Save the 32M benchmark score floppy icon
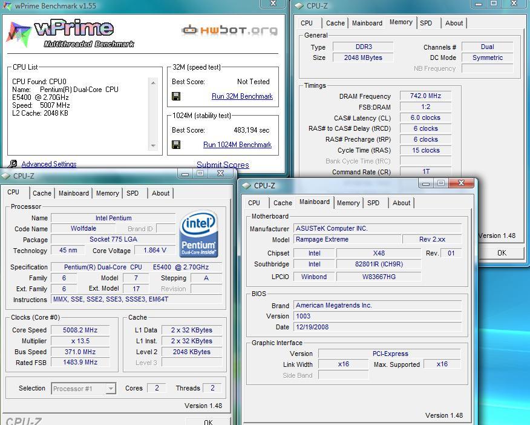Image resolution: width=530 pixels, height=425 pixels. pyautogui.click(x=176, y=96)
